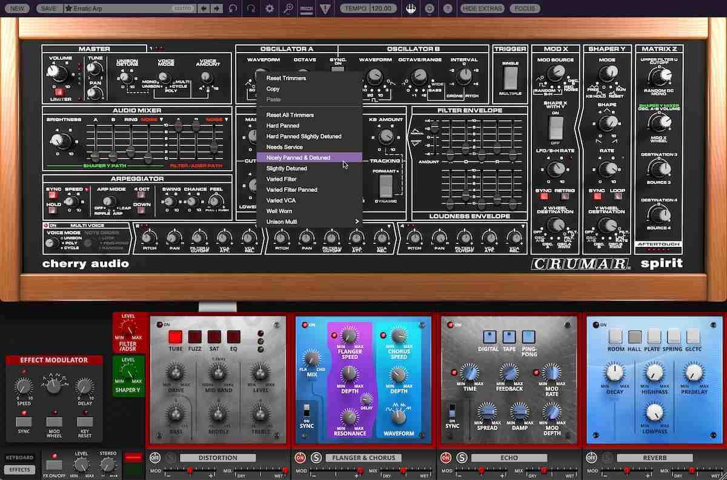Screen dimensions: 727x480
Task: Click the Tempo value field
Action: pyautogui.click(x=381, y=8)
